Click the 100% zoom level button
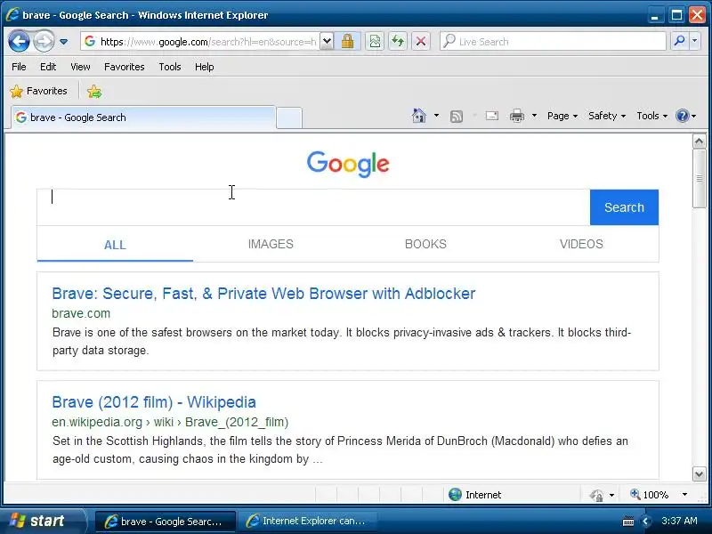 [650, 495]
